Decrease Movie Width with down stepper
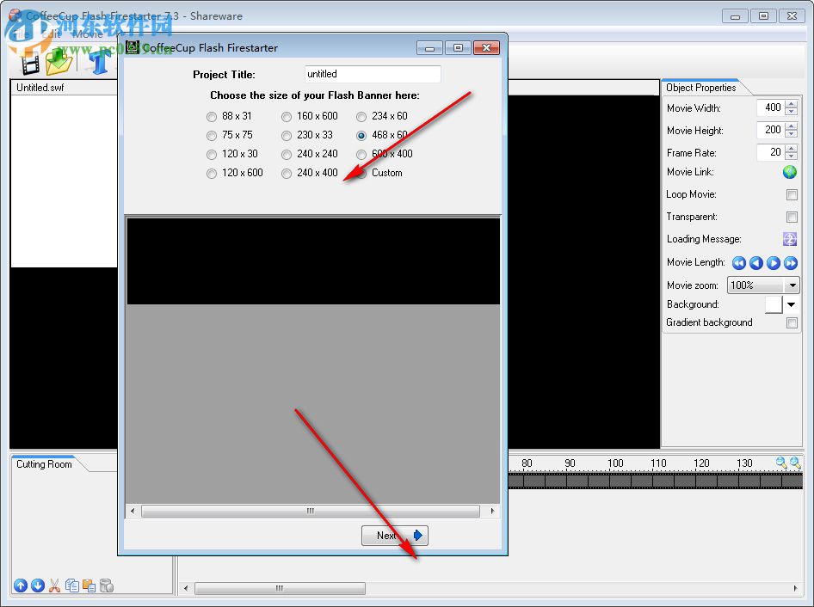This screenshot has height=607, width=814. pyautogui.click(x=791, y=112)
